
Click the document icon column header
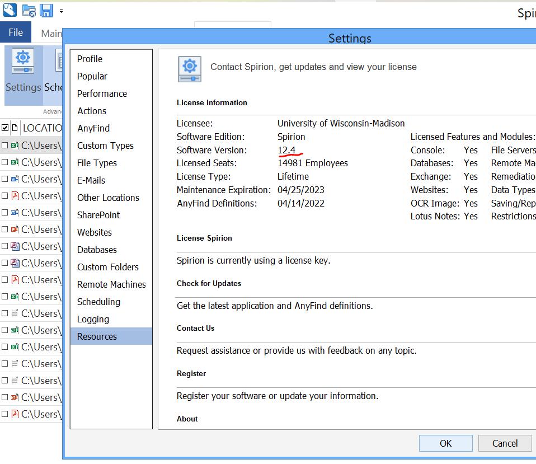pos(15,128)
